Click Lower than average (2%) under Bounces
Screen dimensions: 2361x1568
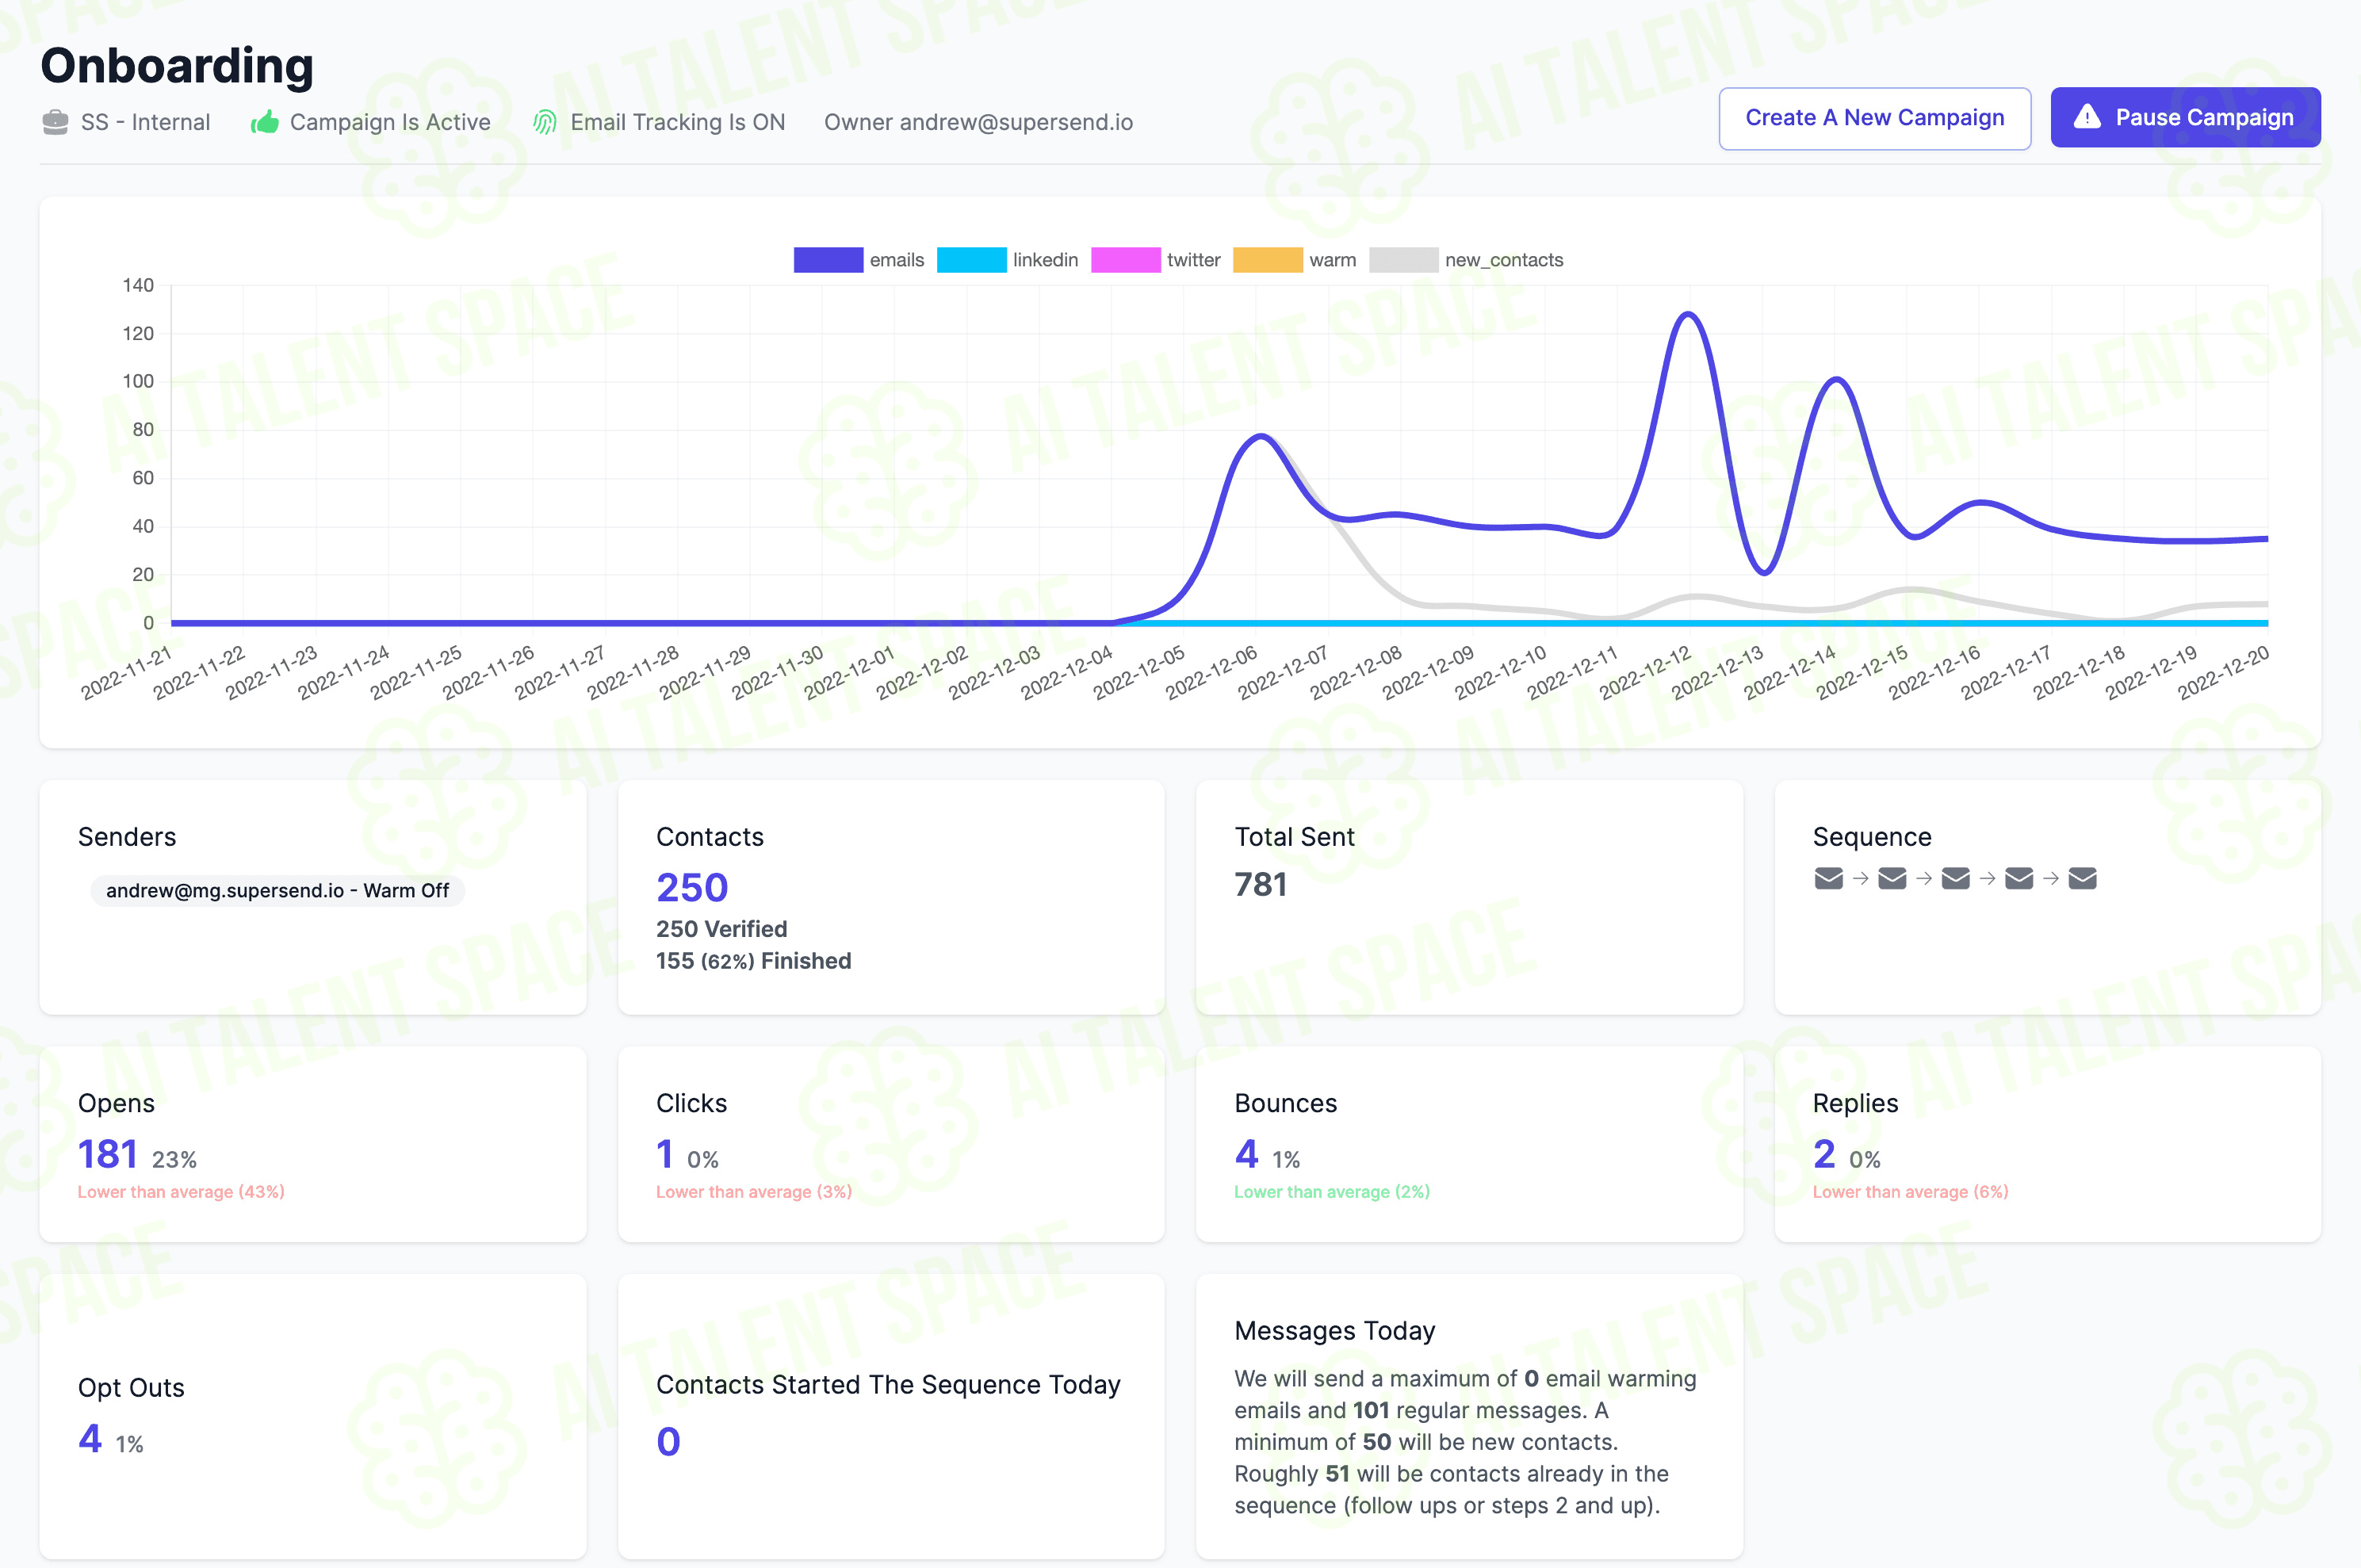[x=1331, y=1192]
